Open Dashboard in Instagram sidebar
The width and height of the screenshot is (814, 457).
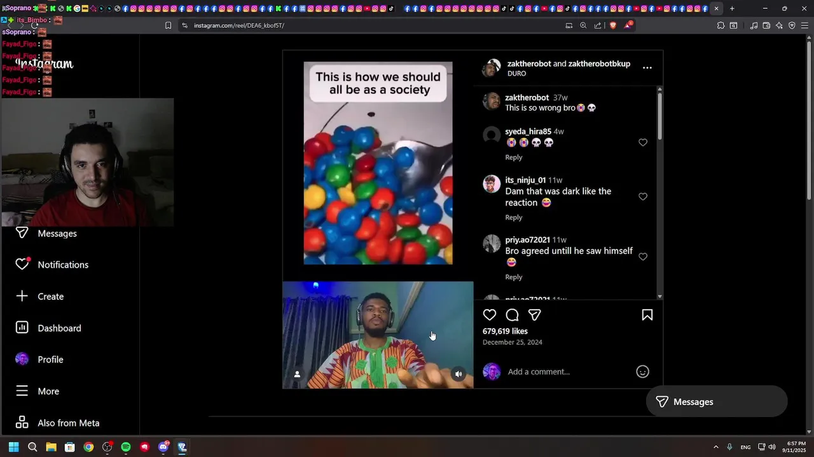pyautogui.click(x=59, y=328)
